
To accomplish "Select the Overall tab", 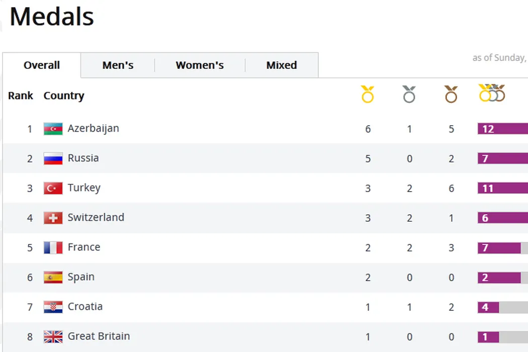I will tap(42, 65).
